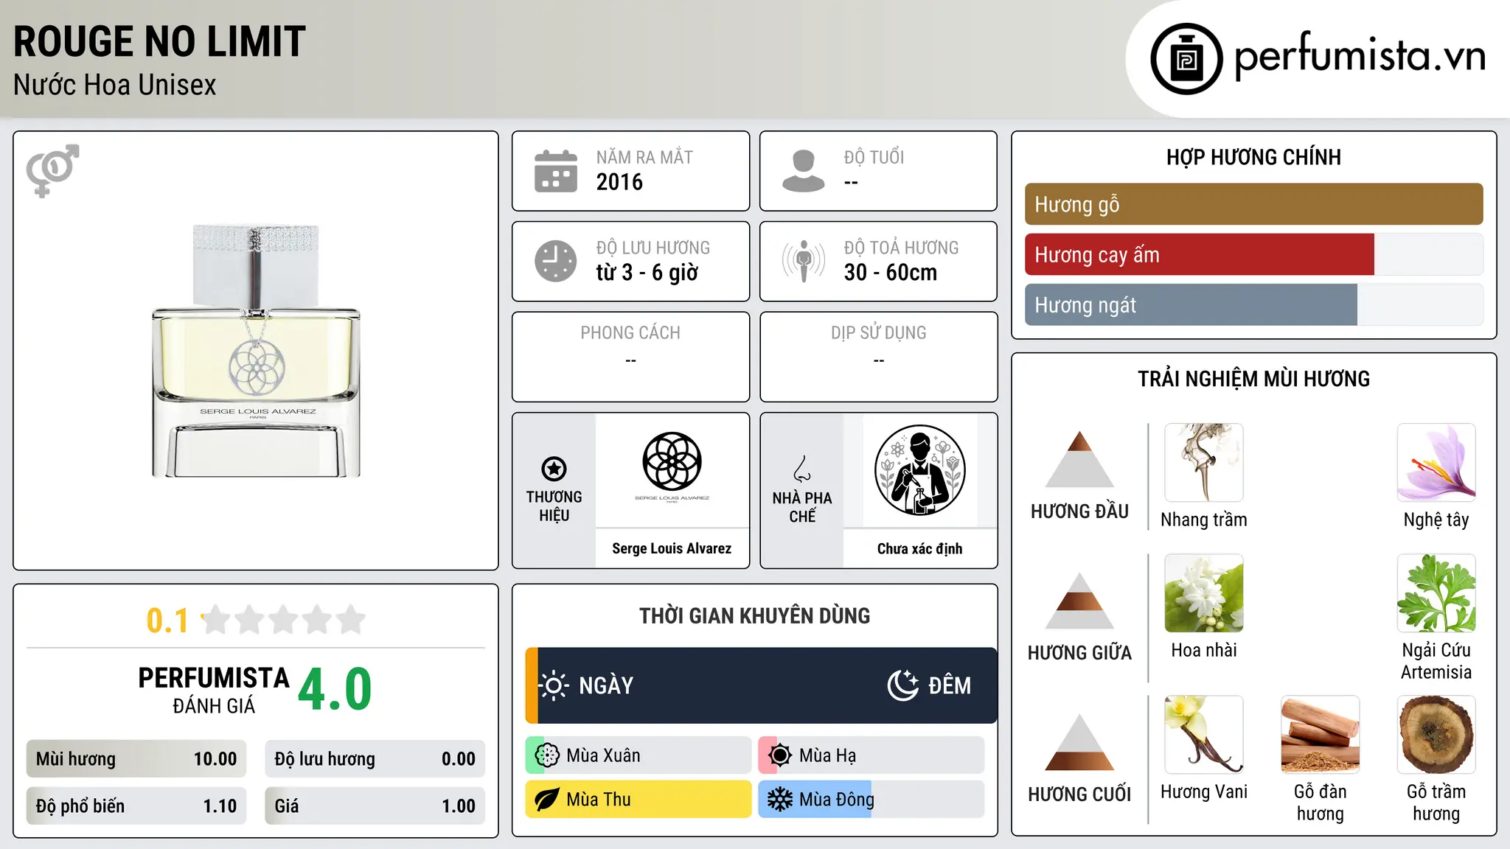This screenshot has width=1510, height=849.
Task: Click the Hương ngát accord bar
Action: click(x=1254, y=305)
